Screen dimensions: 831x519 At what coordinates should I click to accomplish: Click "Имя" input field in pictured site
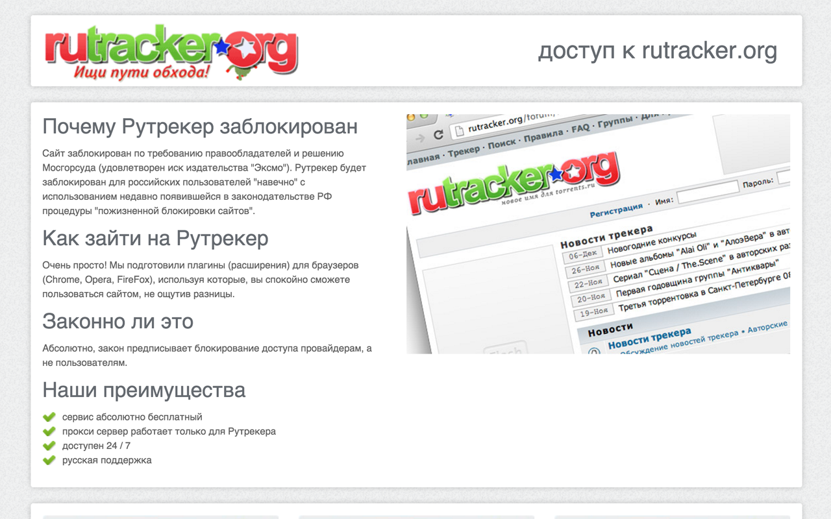tap(707, 191)
